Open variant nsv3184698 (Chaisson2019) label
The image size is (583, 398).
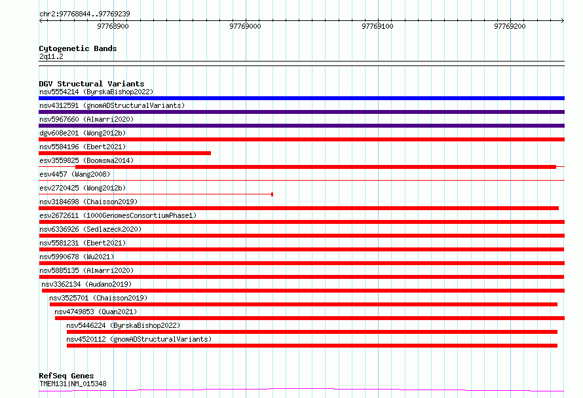pos(88,202)
